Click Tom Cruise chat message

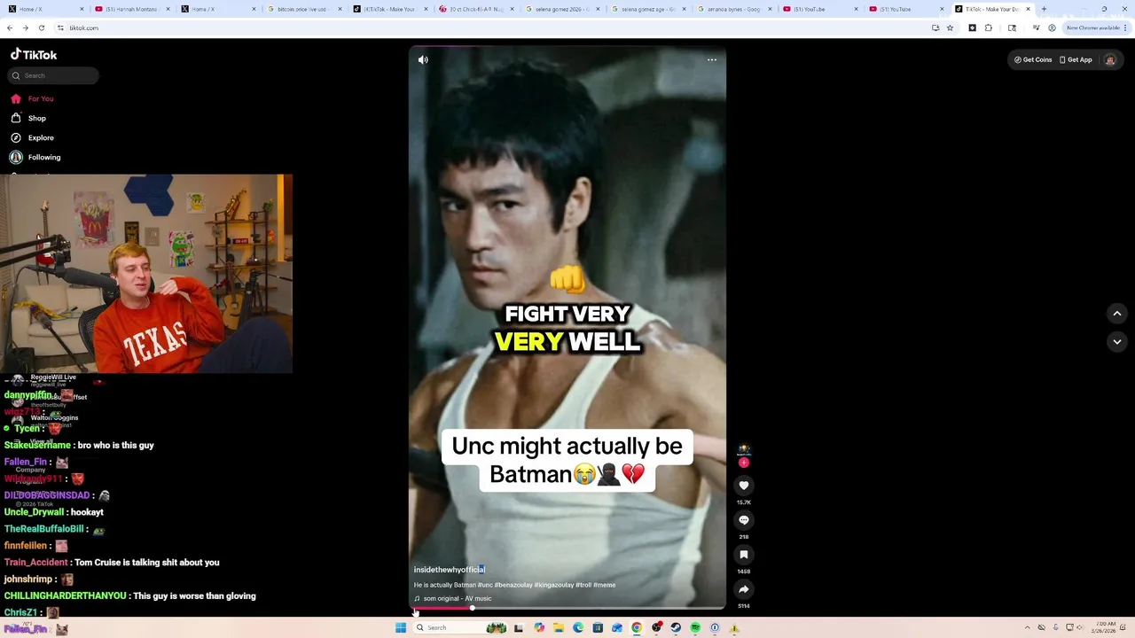[112, 562]
